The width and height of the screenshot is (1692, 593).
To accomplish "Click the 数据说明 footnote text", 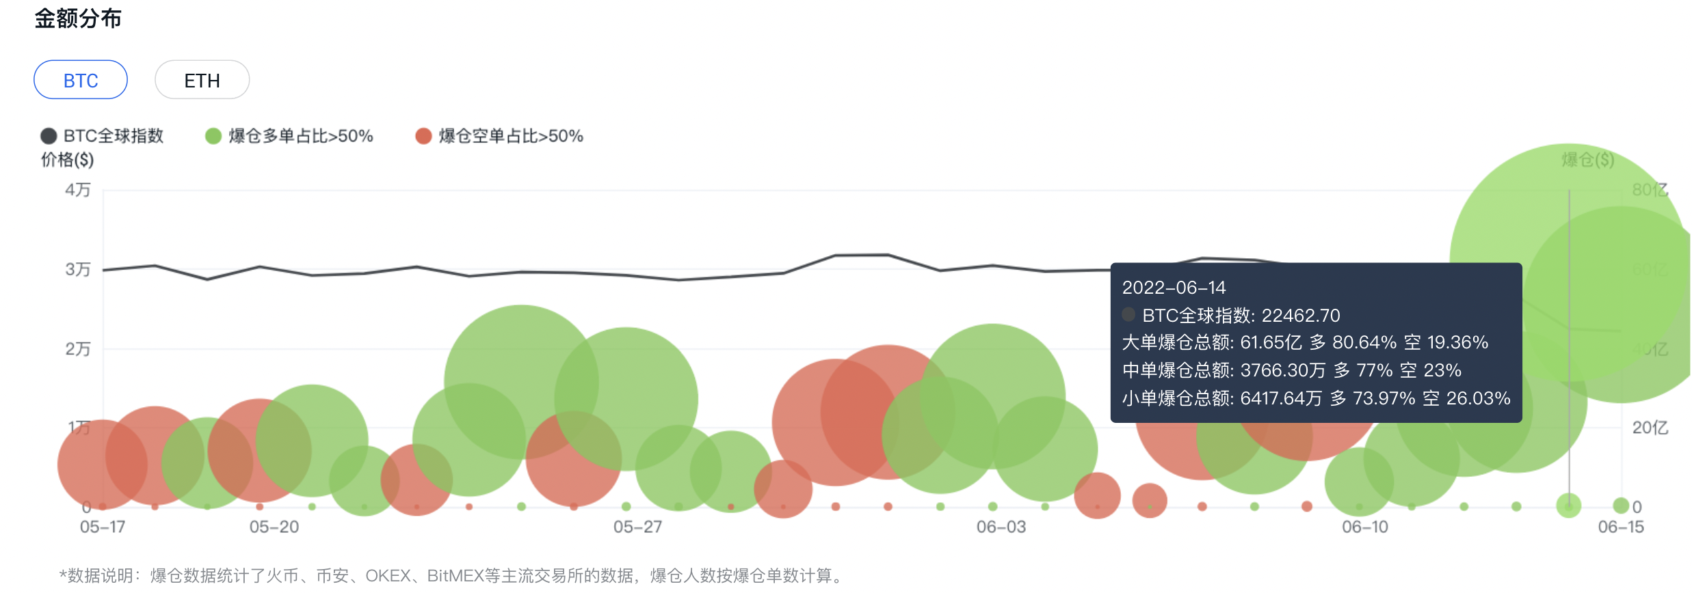I will (x=451, y=576).
